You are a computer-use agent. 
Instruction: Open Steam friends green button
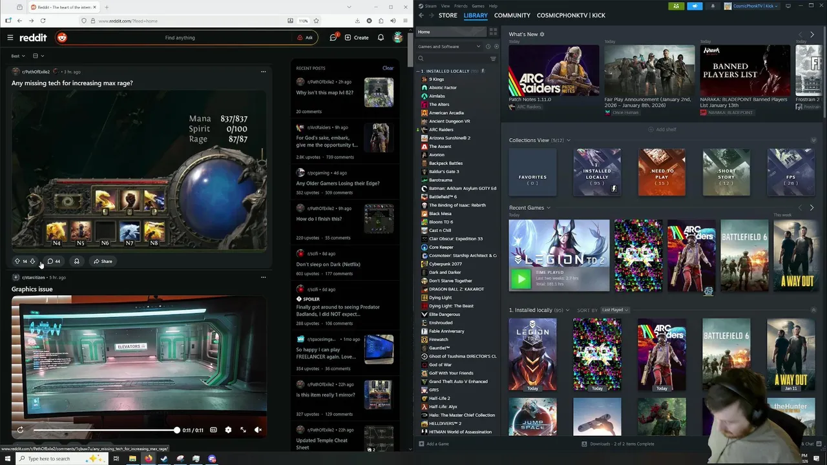676,6
